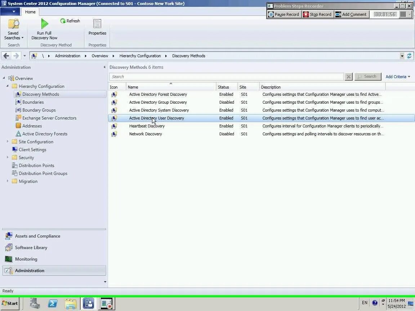
Task: Open PowerShell from taskbar
Action: tap(53, 303)
